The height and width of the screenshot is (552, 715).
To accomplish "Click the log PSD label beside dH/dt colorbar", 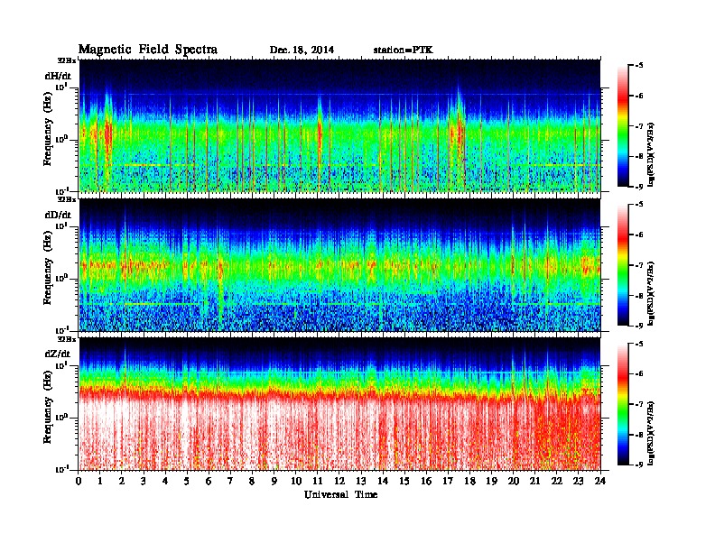I will coord(652,155).
